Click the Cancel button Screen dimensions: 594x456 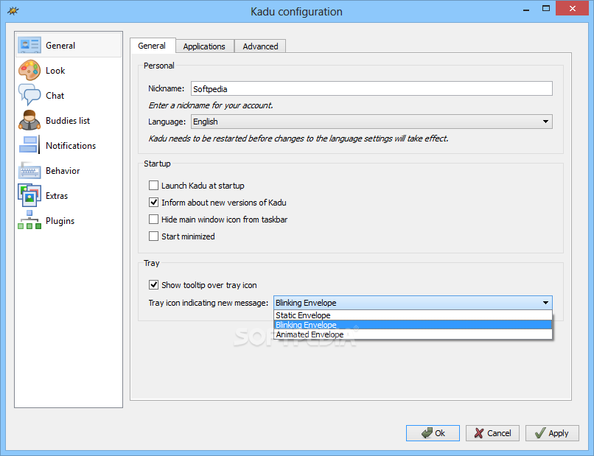492,433
